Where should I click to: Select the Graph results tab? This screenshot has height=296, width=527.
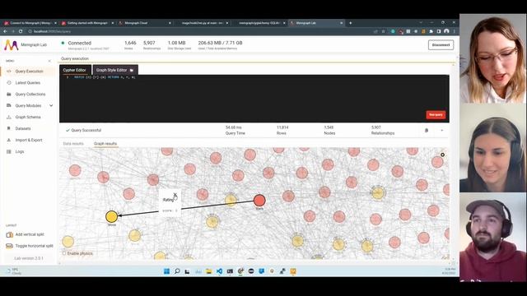pyautogui.click(x=105, y=144)
